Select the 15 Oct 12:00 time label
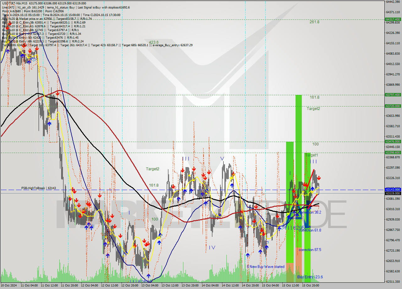The width and height of the screenshot is (402, 289). tap(291, 286)
